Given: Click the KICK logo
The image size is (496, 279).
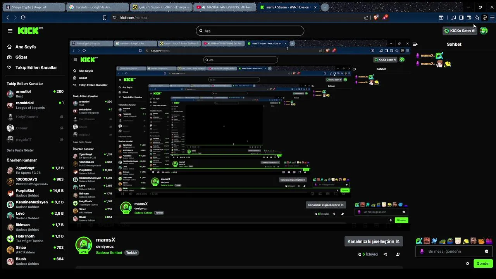Looking at the screenshot, I should point(30,31).
